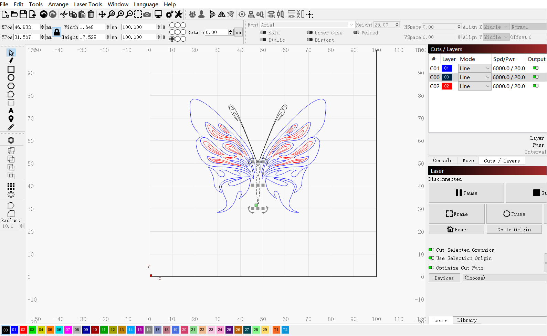The image size is (547, 336).
Task: Click the zoom in magnifier
Action: 120,14
